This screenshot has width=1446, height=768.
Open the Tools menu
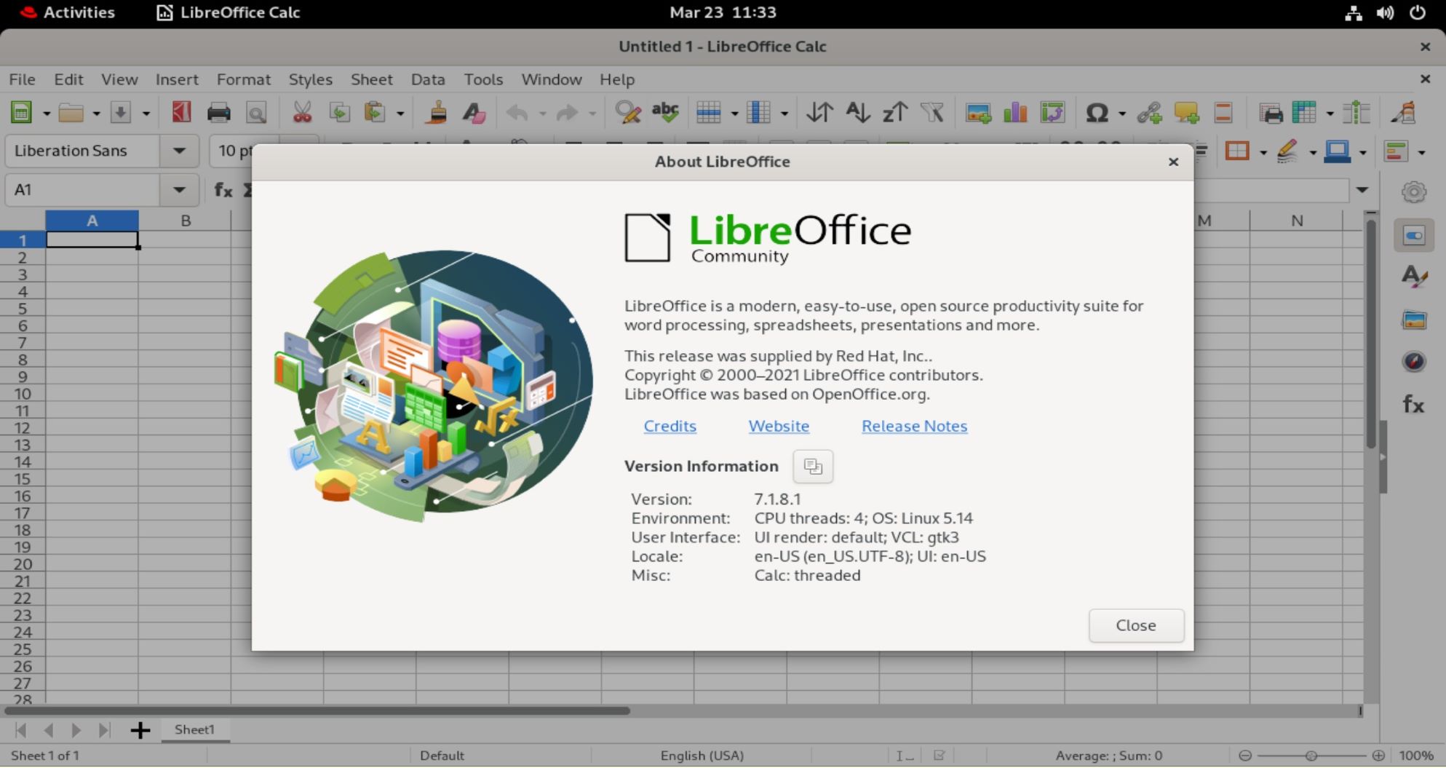tap(483, 79)
